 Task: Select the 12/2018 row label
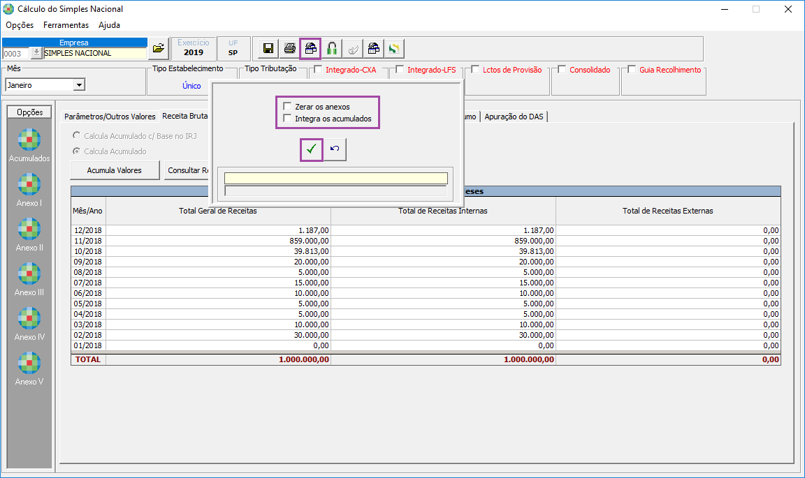(x=87, y=231)
